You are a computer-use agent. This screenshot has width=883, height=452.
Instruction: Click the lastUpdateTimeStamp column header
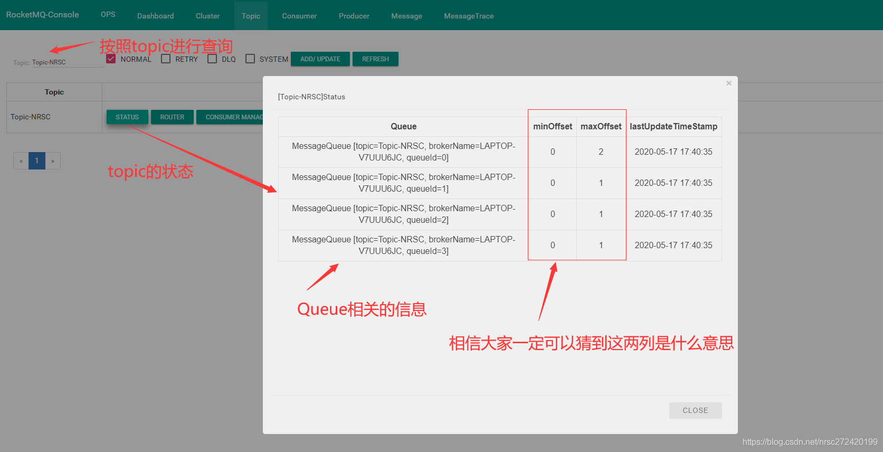click(673, 126)
